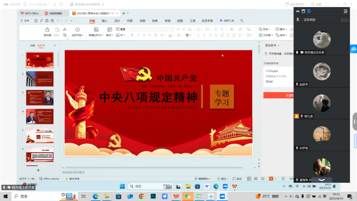The height and width of the screenshot is (201, 357).
Task: Switch to slide sorter view
Action: [x=256, y=179]
